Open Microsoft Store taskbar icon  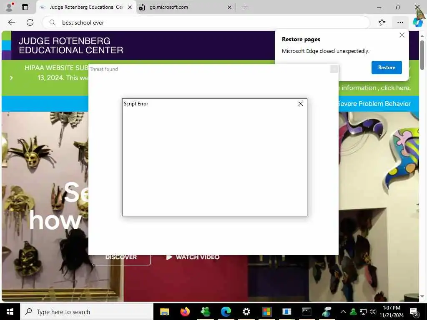(266, 312)
